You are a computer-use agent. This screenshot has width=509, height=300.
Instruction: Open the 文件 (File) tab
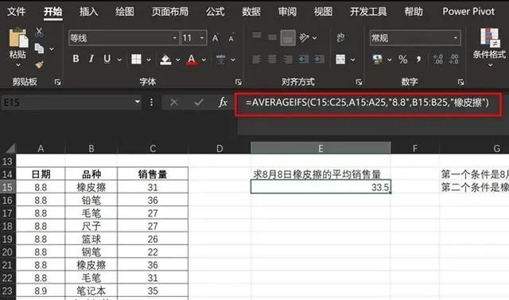point(16,12)
